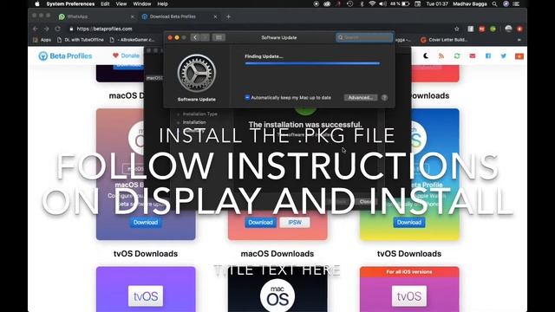Click Download on watchOS Beta Profile card
Screen dimensions: 555x312
click(409, 223)
